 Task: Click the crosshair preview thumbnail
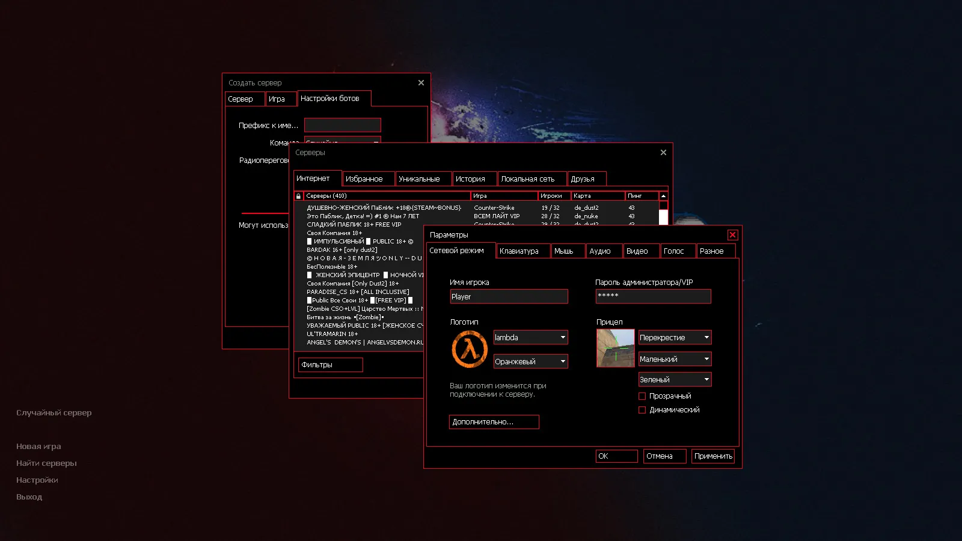click(x=615, y=348)
